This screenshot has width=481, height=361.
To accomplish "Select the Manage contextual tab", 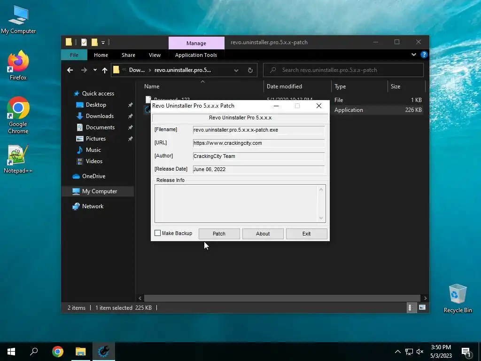I will (196, 43).
